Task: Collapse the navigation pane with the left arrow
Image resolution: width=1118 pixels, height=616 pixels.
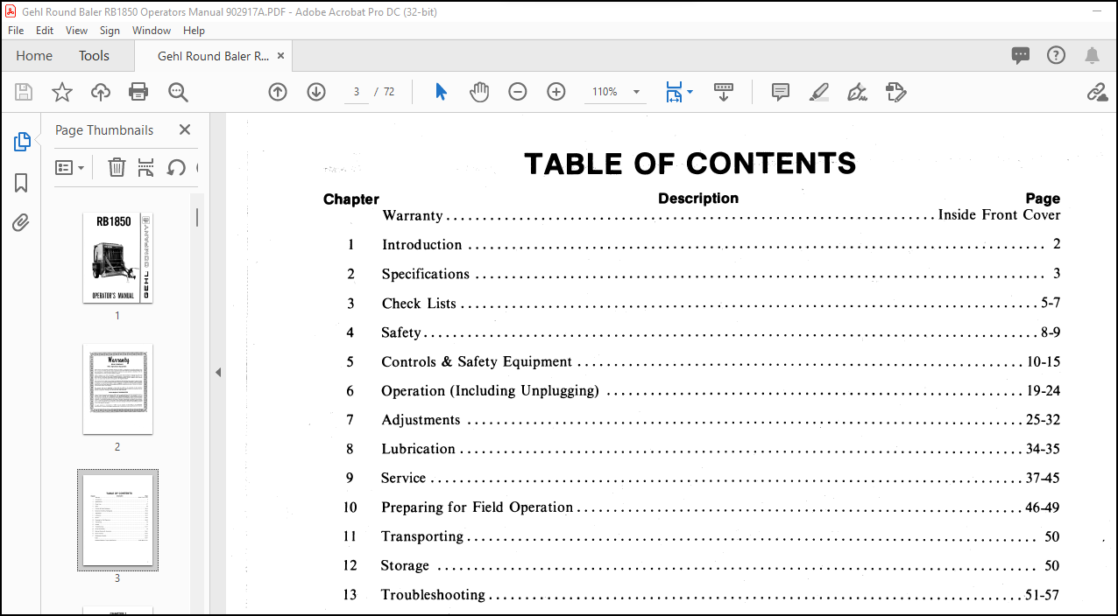Action: [218, 372]
